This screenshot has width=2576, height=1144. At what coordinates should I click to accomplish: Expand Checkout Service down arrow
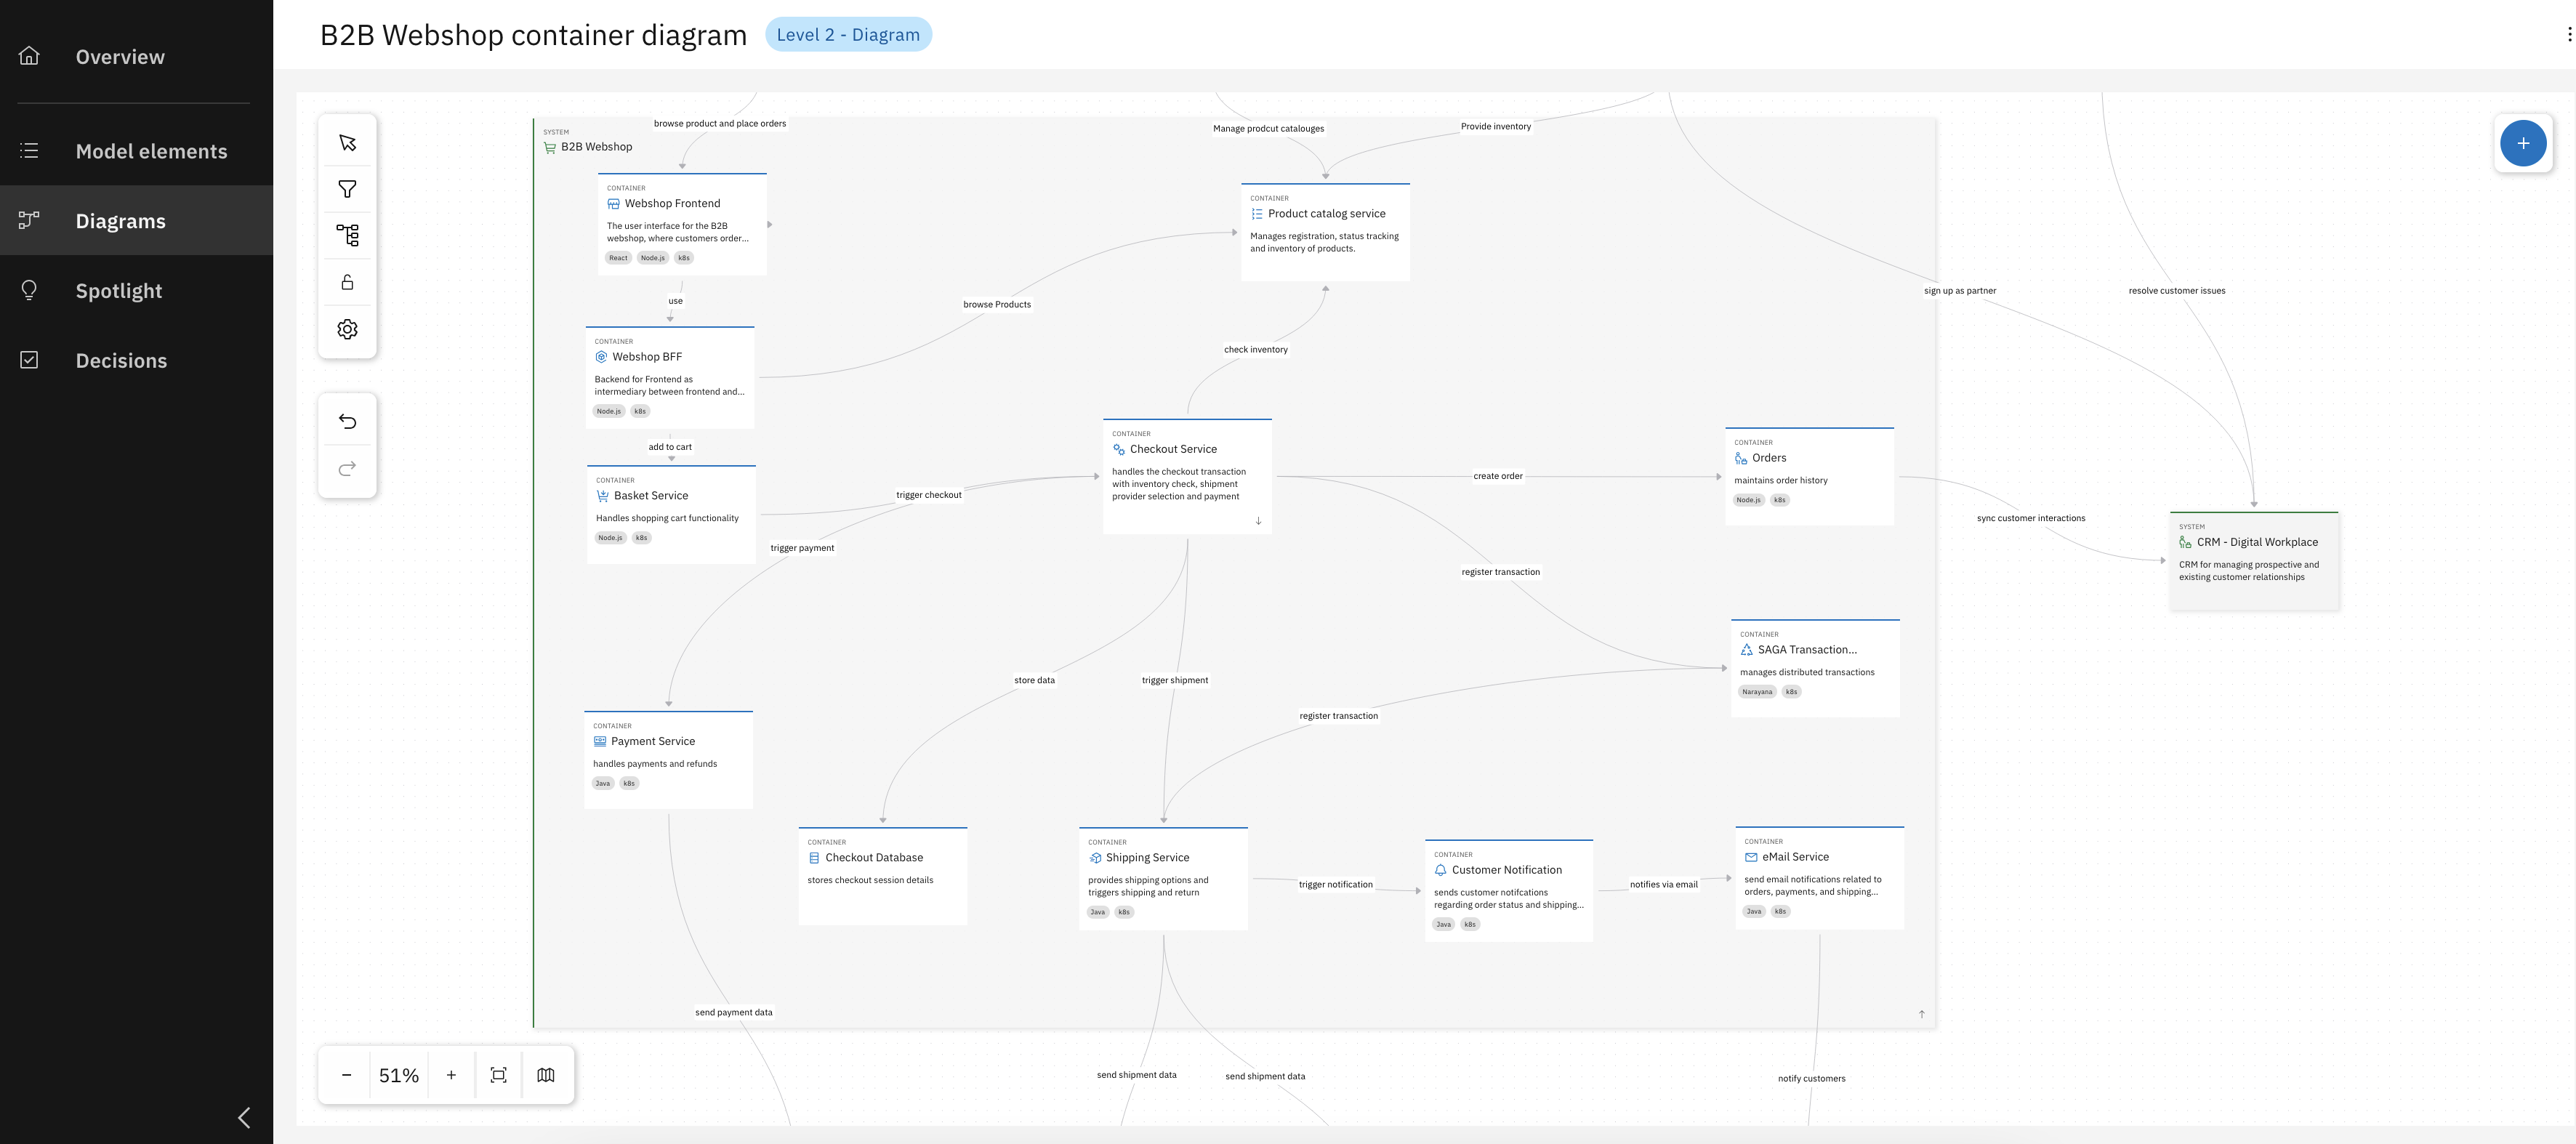click(1258, 521)
